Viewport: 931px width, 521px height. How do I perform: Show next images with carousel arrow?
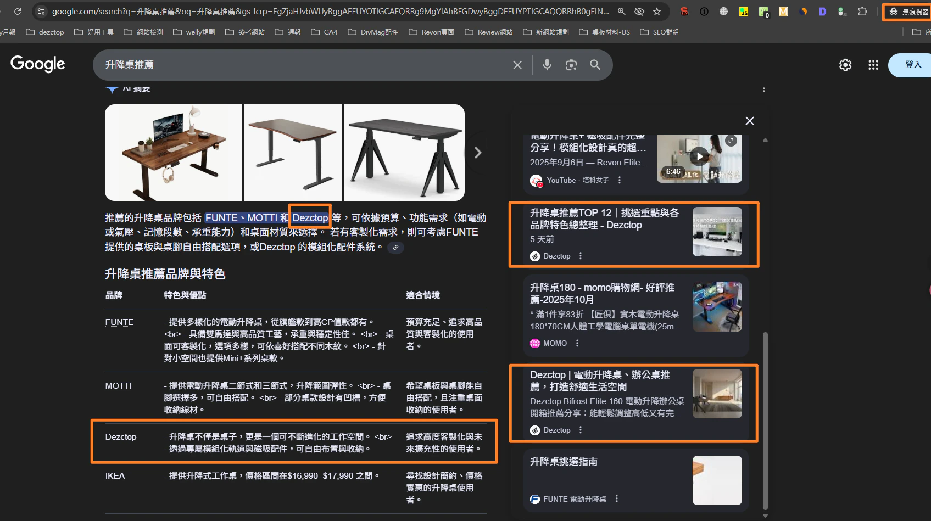(477, 153)
